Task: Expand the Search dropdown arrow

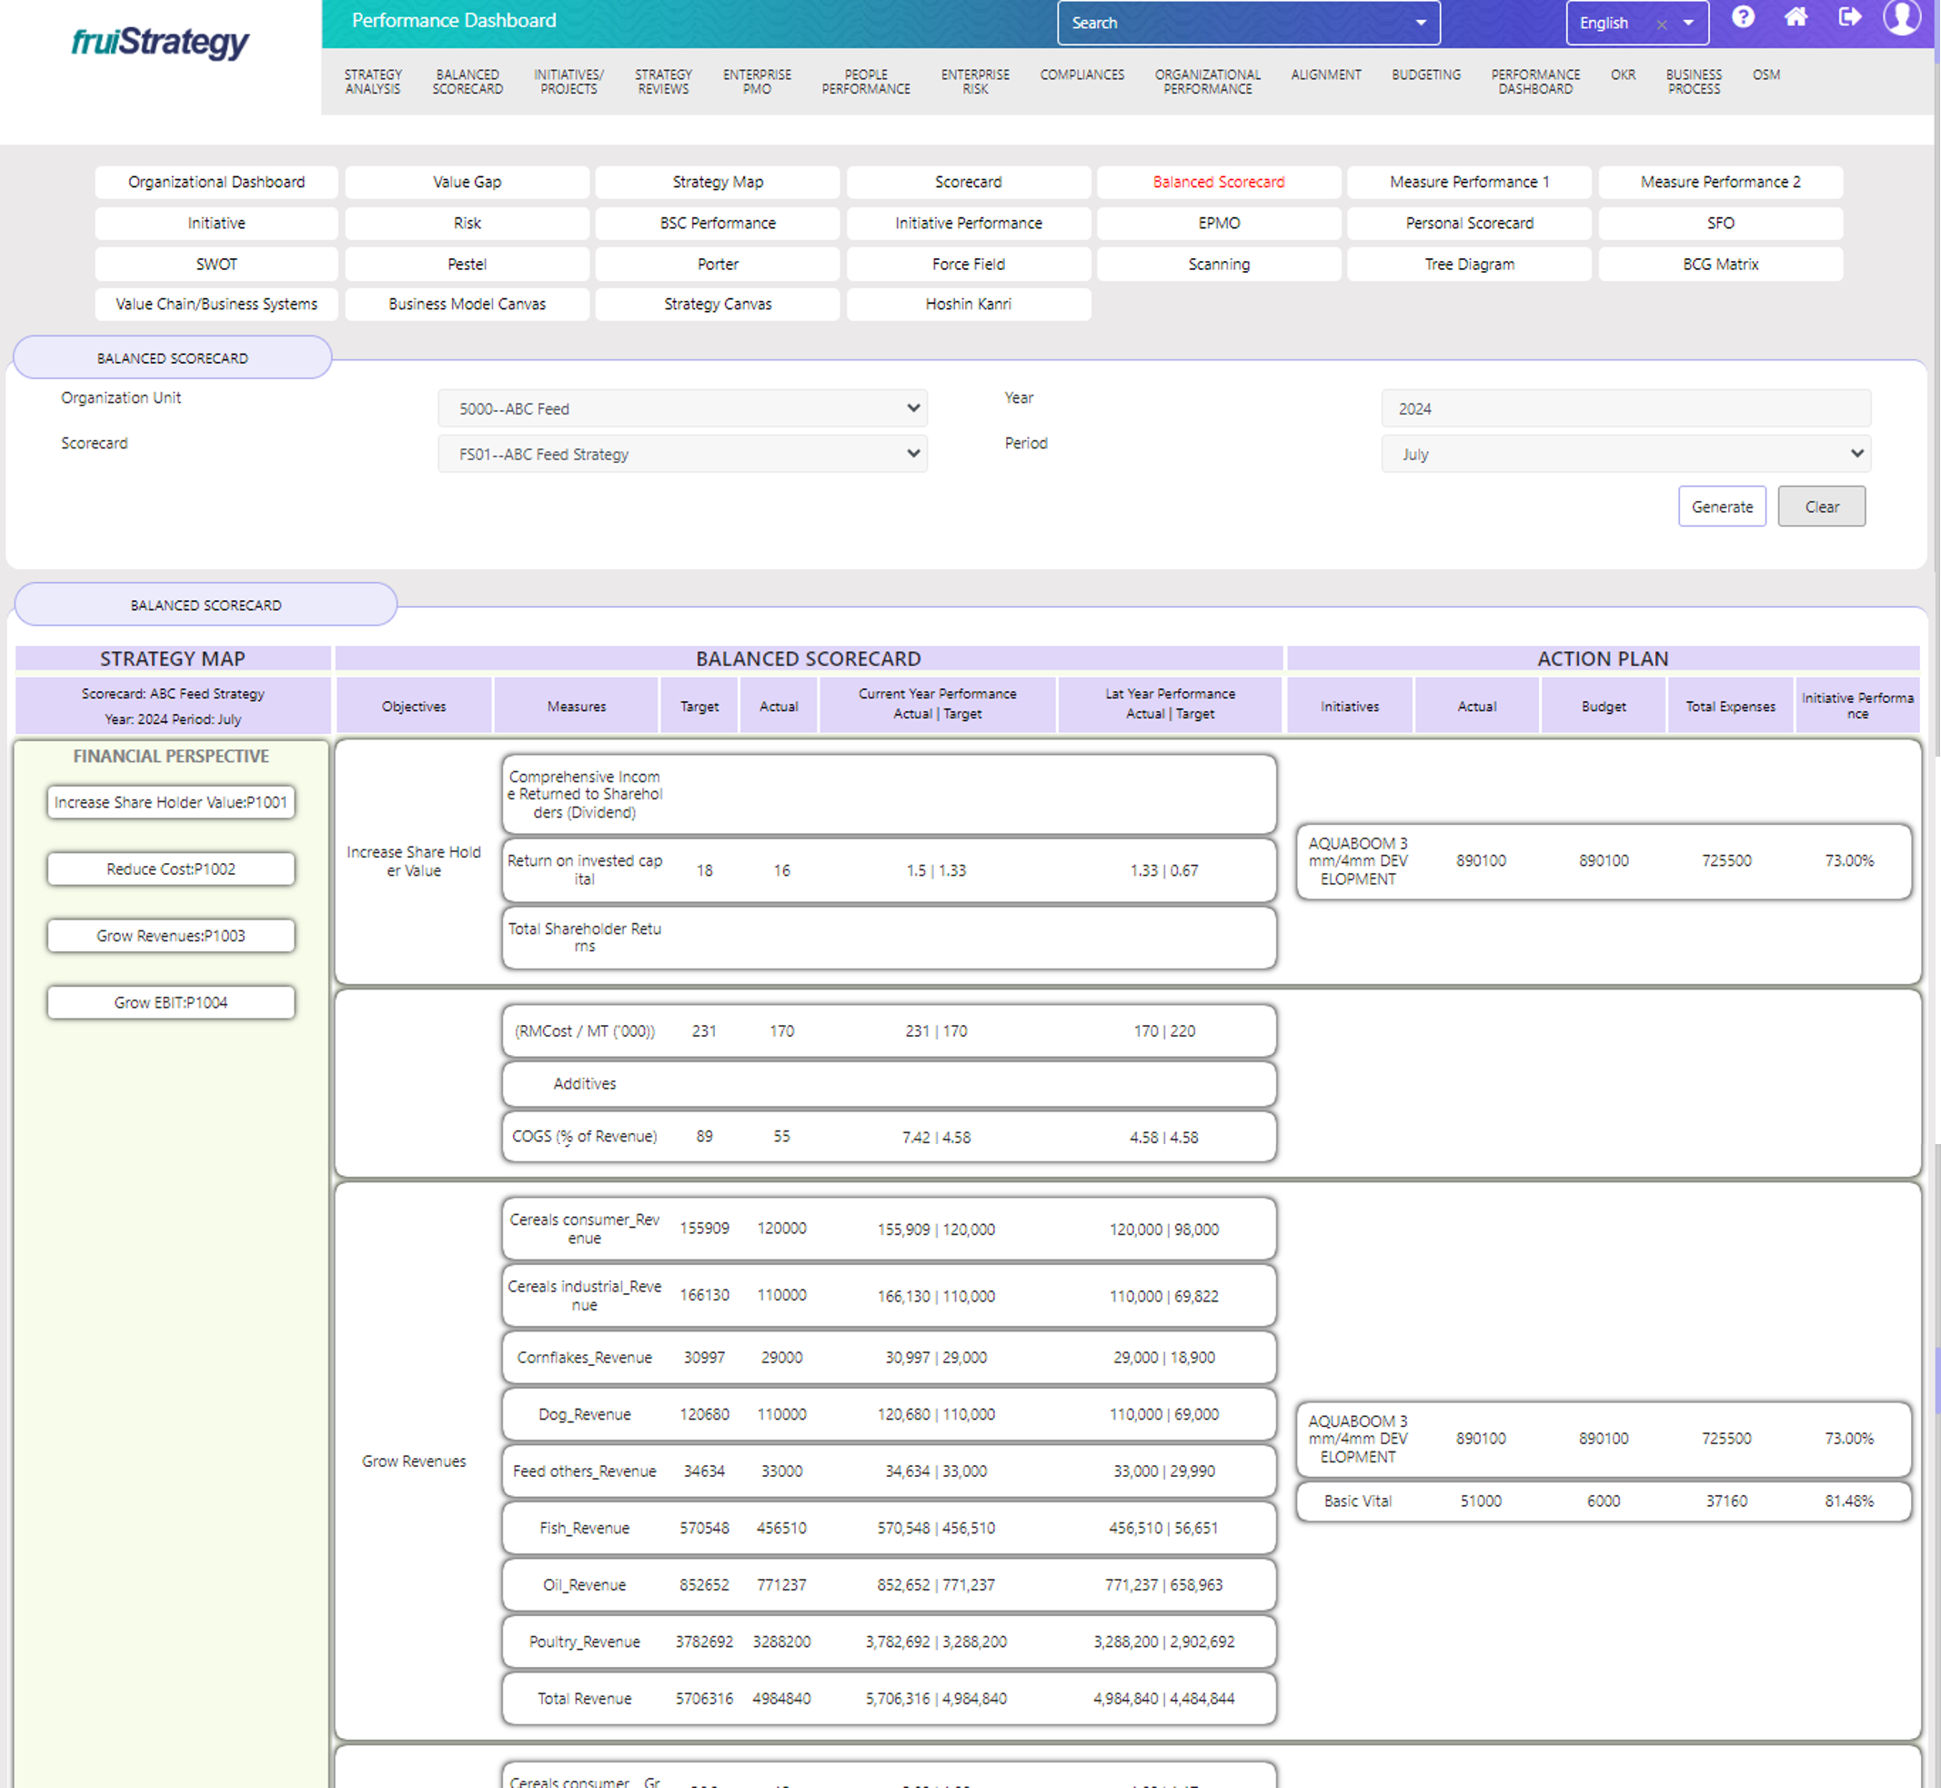Action: pos(1421,24)
